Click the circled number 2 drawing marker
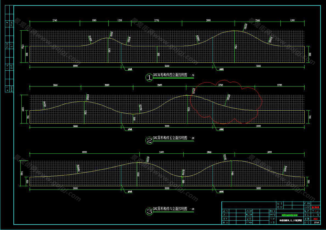 click(149, 140)
